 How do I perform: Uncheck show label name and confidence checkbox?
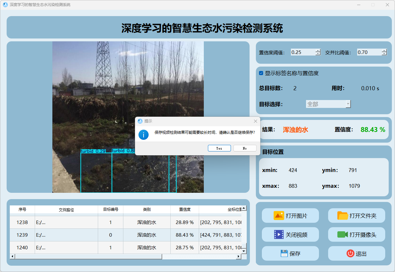click(x=261, y=73)
